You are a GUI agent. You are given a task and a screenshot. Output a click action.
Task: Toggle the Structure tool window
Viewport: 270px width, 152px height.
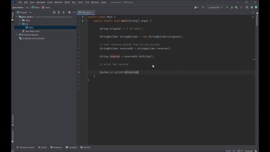(13, 120)
